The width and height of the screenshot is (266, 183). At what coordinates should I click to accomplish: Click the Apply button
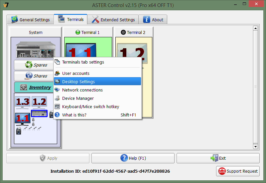click(x=48, y=158)
